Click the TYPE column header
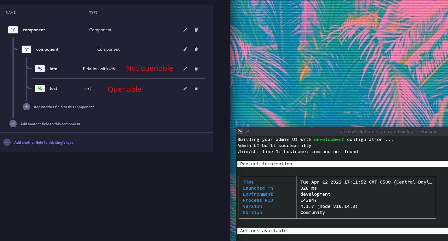 tap(93, 12)
